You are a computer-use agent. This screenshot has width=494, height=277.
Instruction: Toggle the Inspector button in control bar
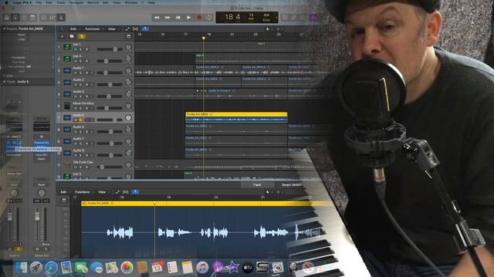pos(15,18)
